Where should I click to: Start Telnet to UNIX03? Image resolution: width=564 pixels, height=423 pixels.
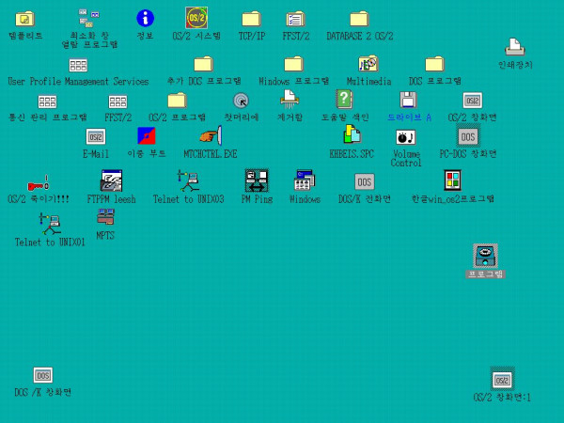coord(188,180)
